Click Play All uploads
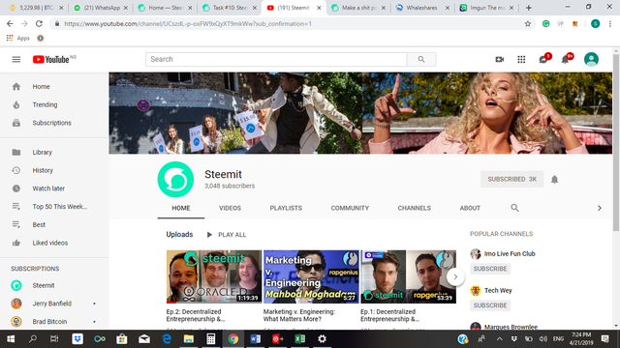 [x=227, y=235]
